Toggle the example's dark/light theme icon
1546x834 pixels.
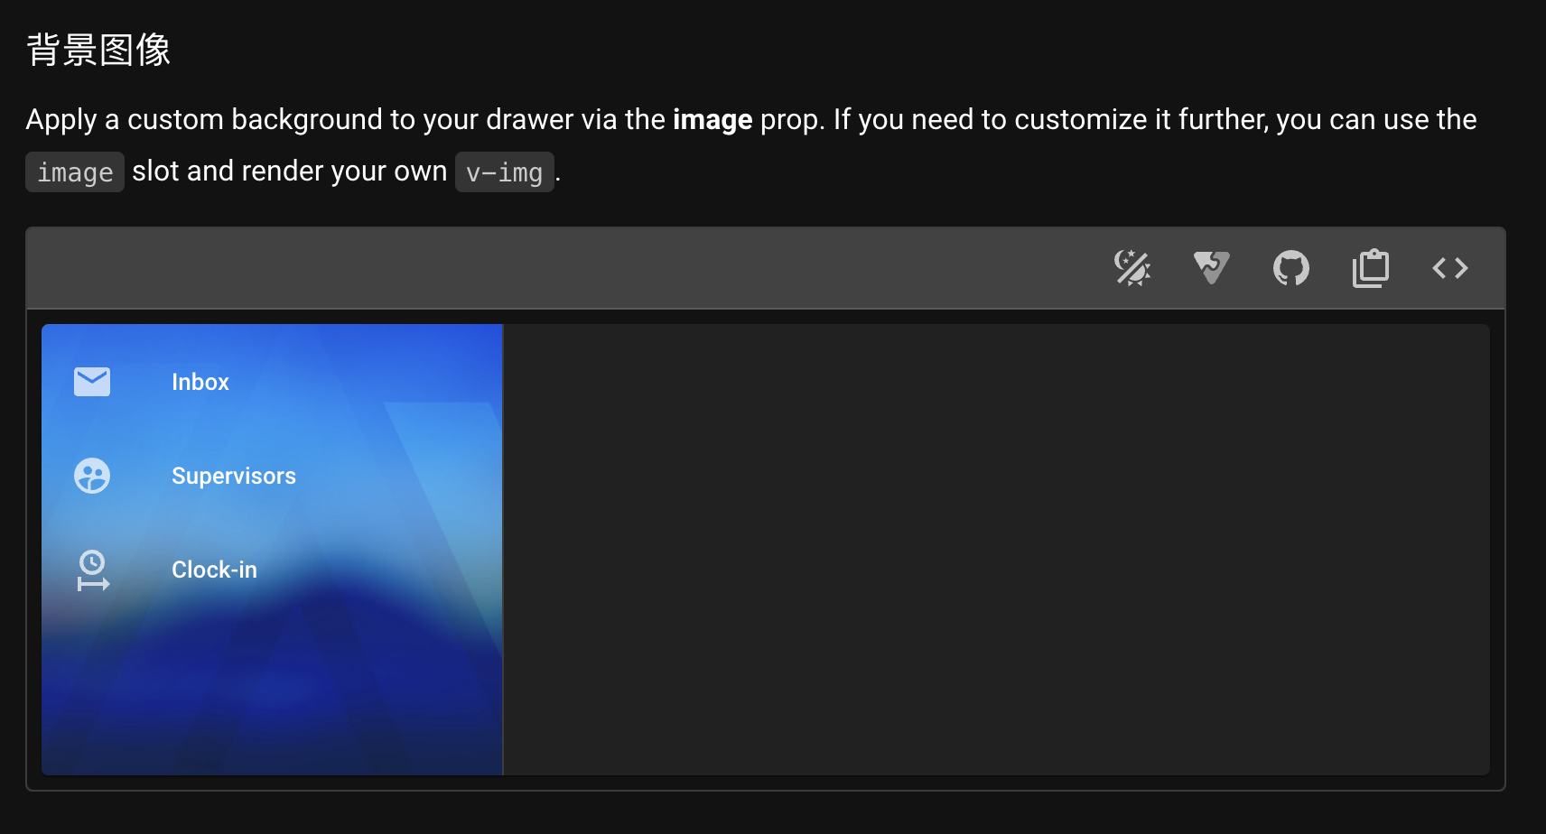[x=1132, y=268]
